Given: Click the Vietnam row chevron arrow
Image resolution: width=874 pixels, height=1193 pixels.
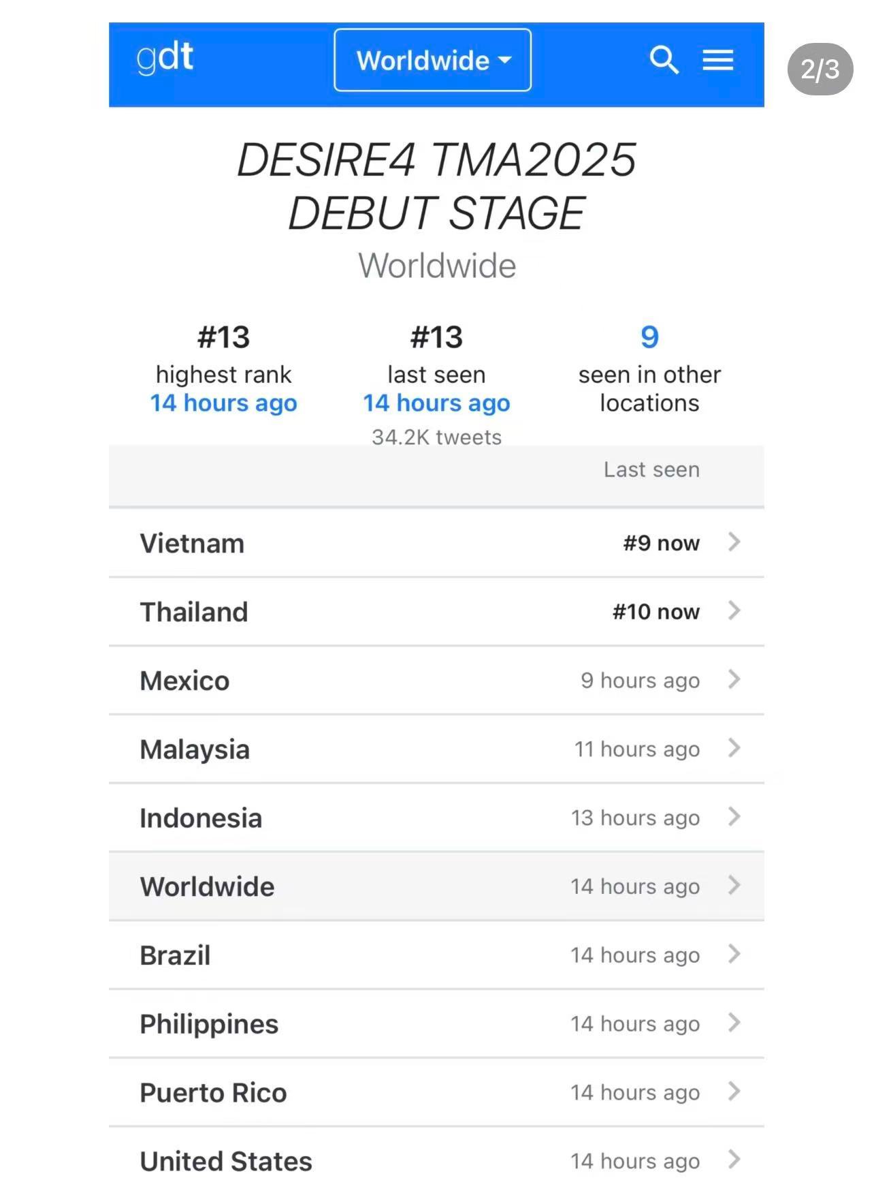Looking at the screenshot, I should (x=734, y=542).
